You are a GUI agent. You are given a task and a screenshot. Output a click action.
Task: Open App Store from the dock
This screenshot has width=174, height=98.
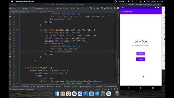pos(97,94)
